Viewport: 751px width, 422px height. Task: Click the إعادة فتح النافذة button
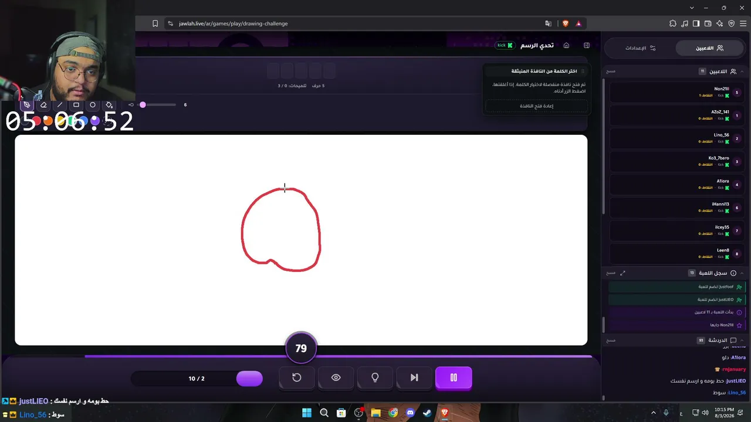click(536, 106)
